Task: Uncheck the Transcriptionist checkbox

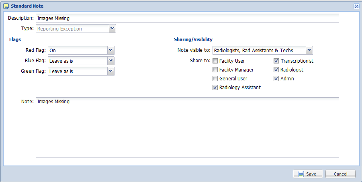Action: [276, 61]
